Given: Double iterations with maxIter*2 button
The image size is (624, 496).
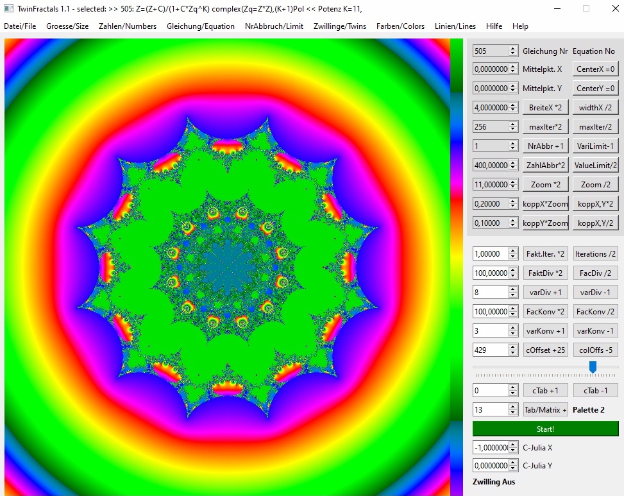Looking at the screenshot, I should point(545,126).
